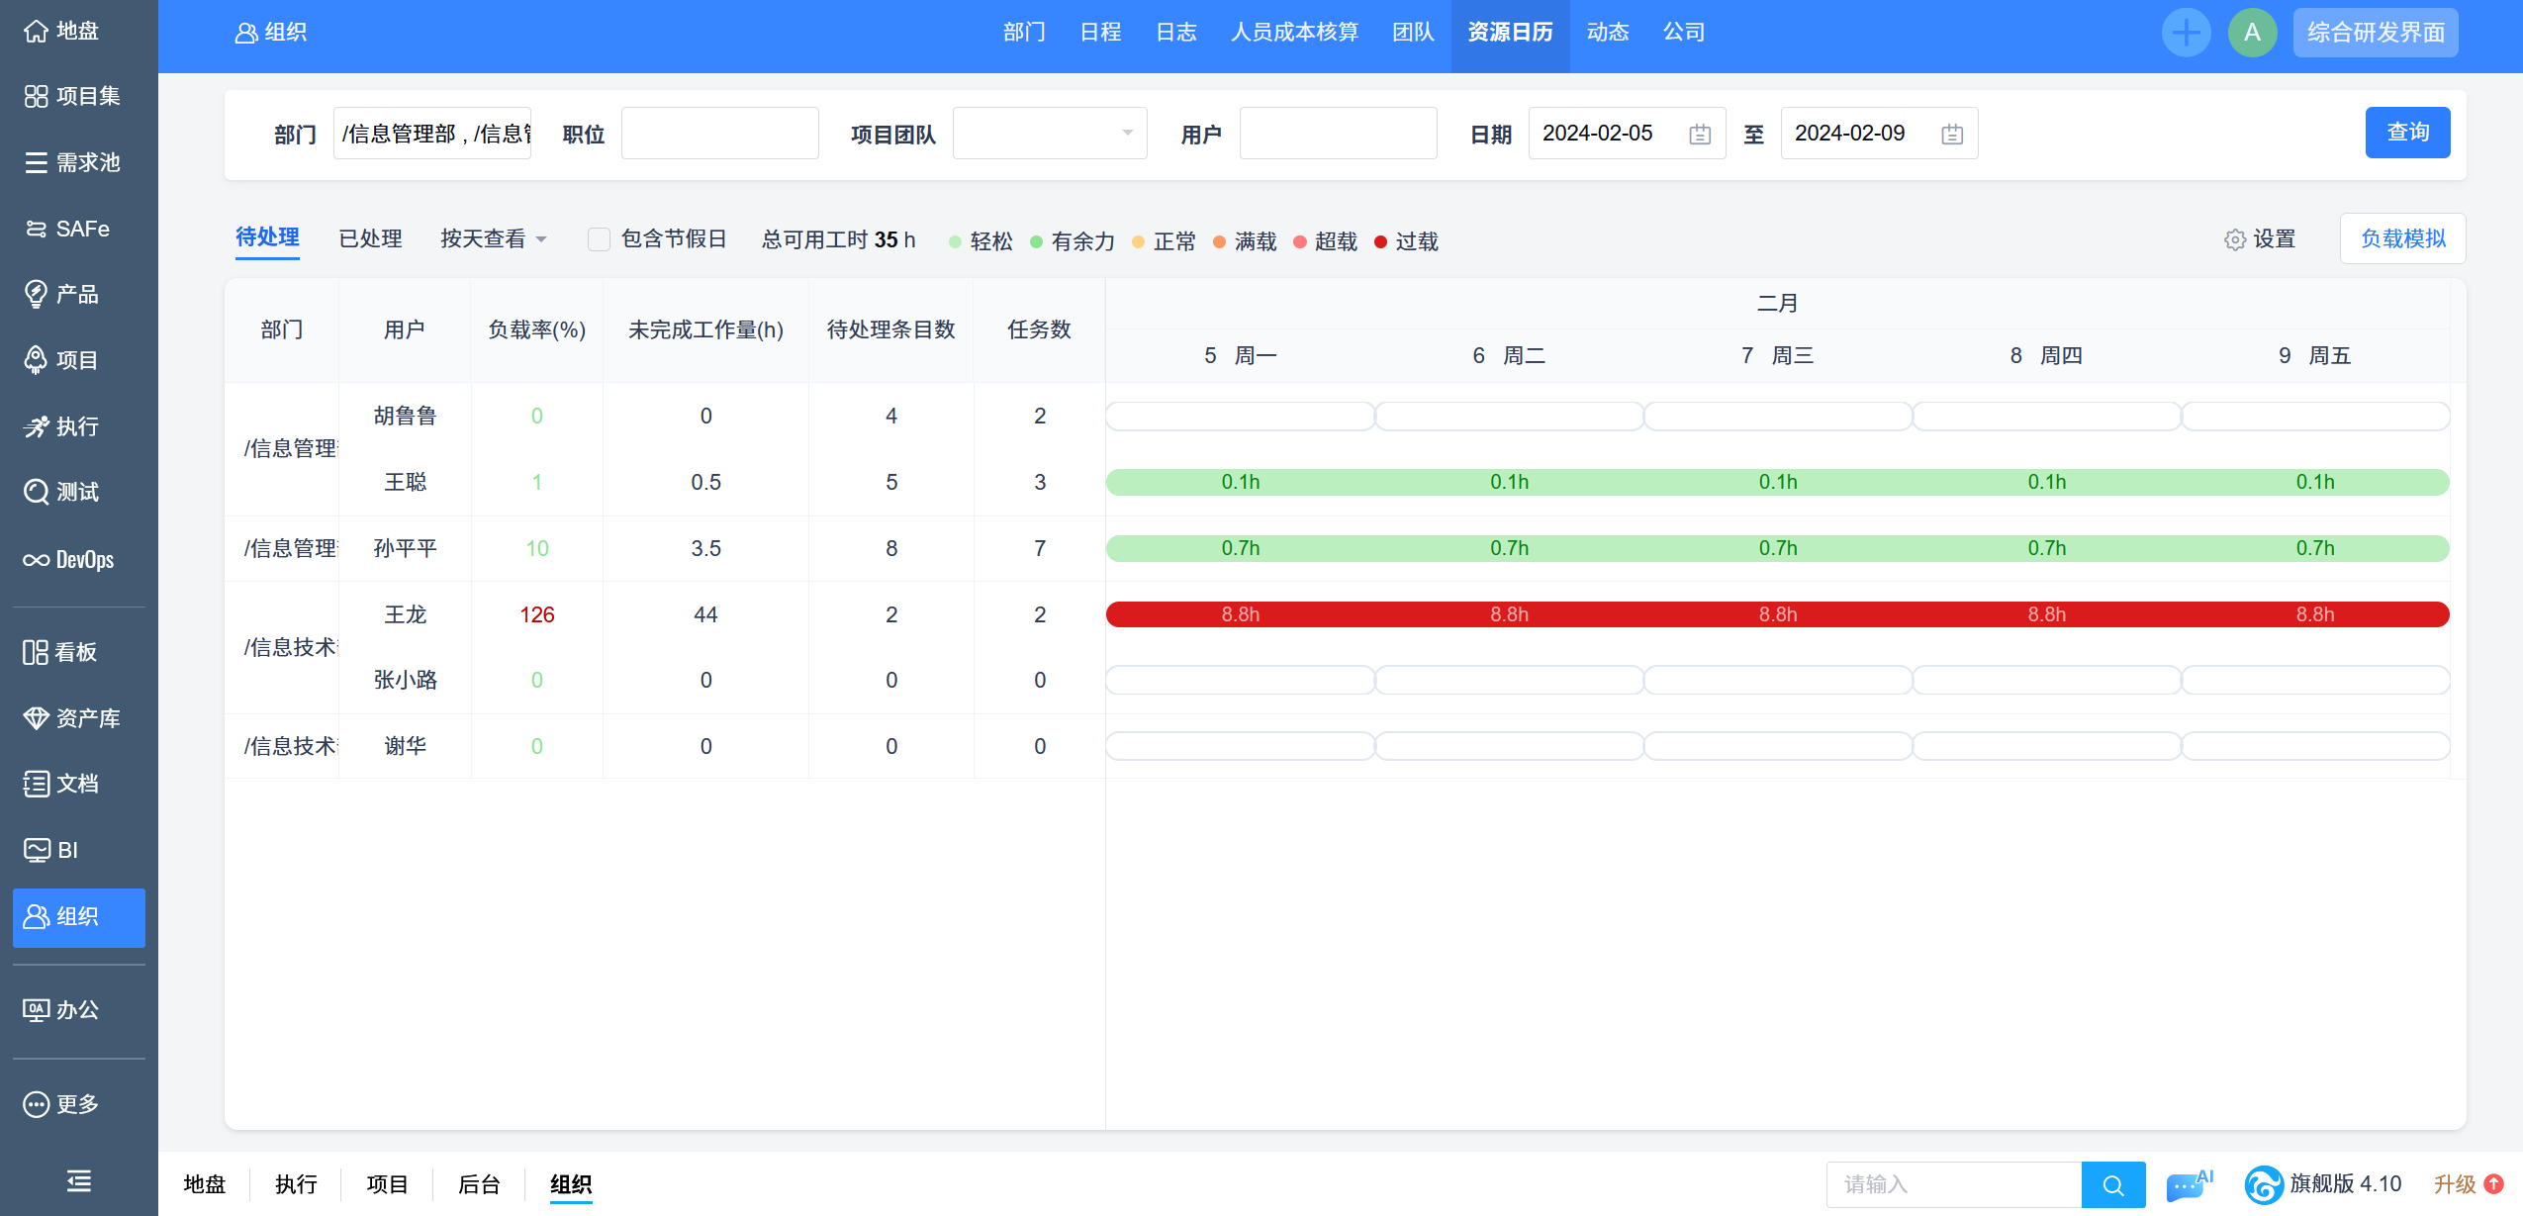Open the 综合研发界面 interface switcher
Screen dimensions: 2523x1216
[2375, 33]
